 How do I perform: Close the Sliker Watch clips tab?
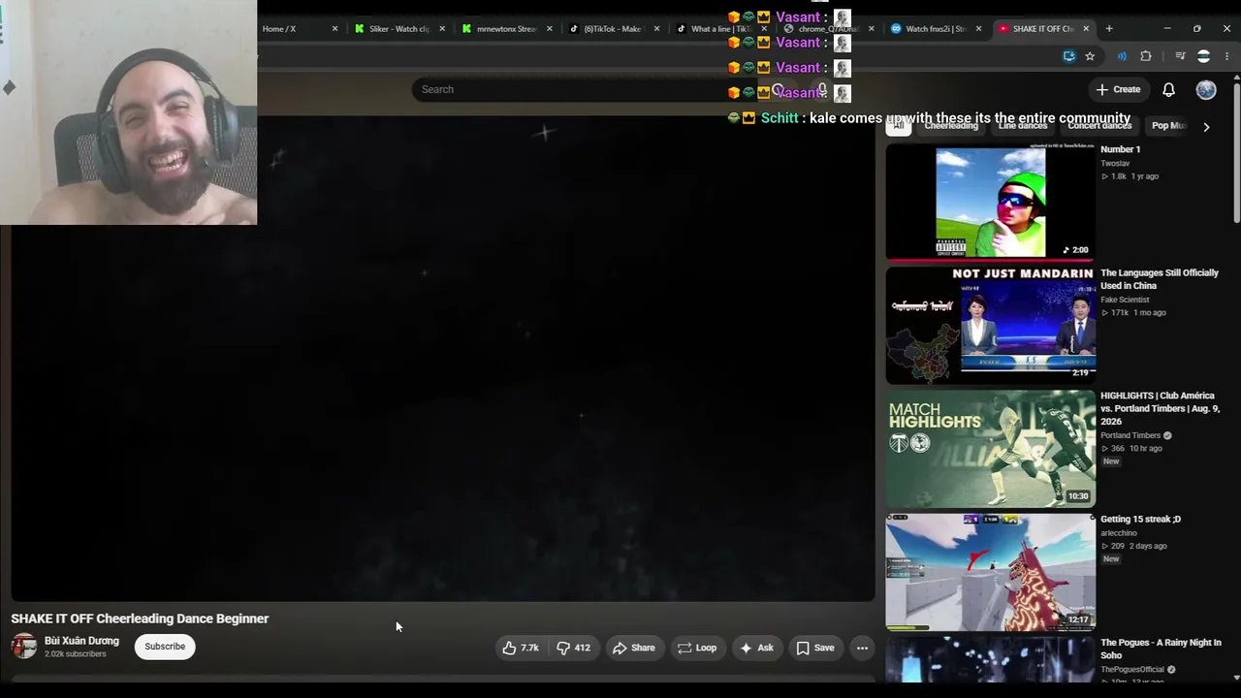coord(442,29)
